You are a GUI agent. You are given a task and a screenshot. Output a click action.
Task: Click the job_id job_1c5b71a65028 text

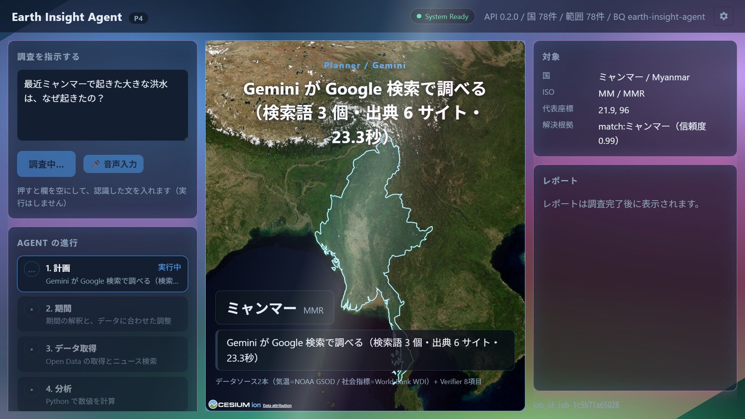coord(576,405)
